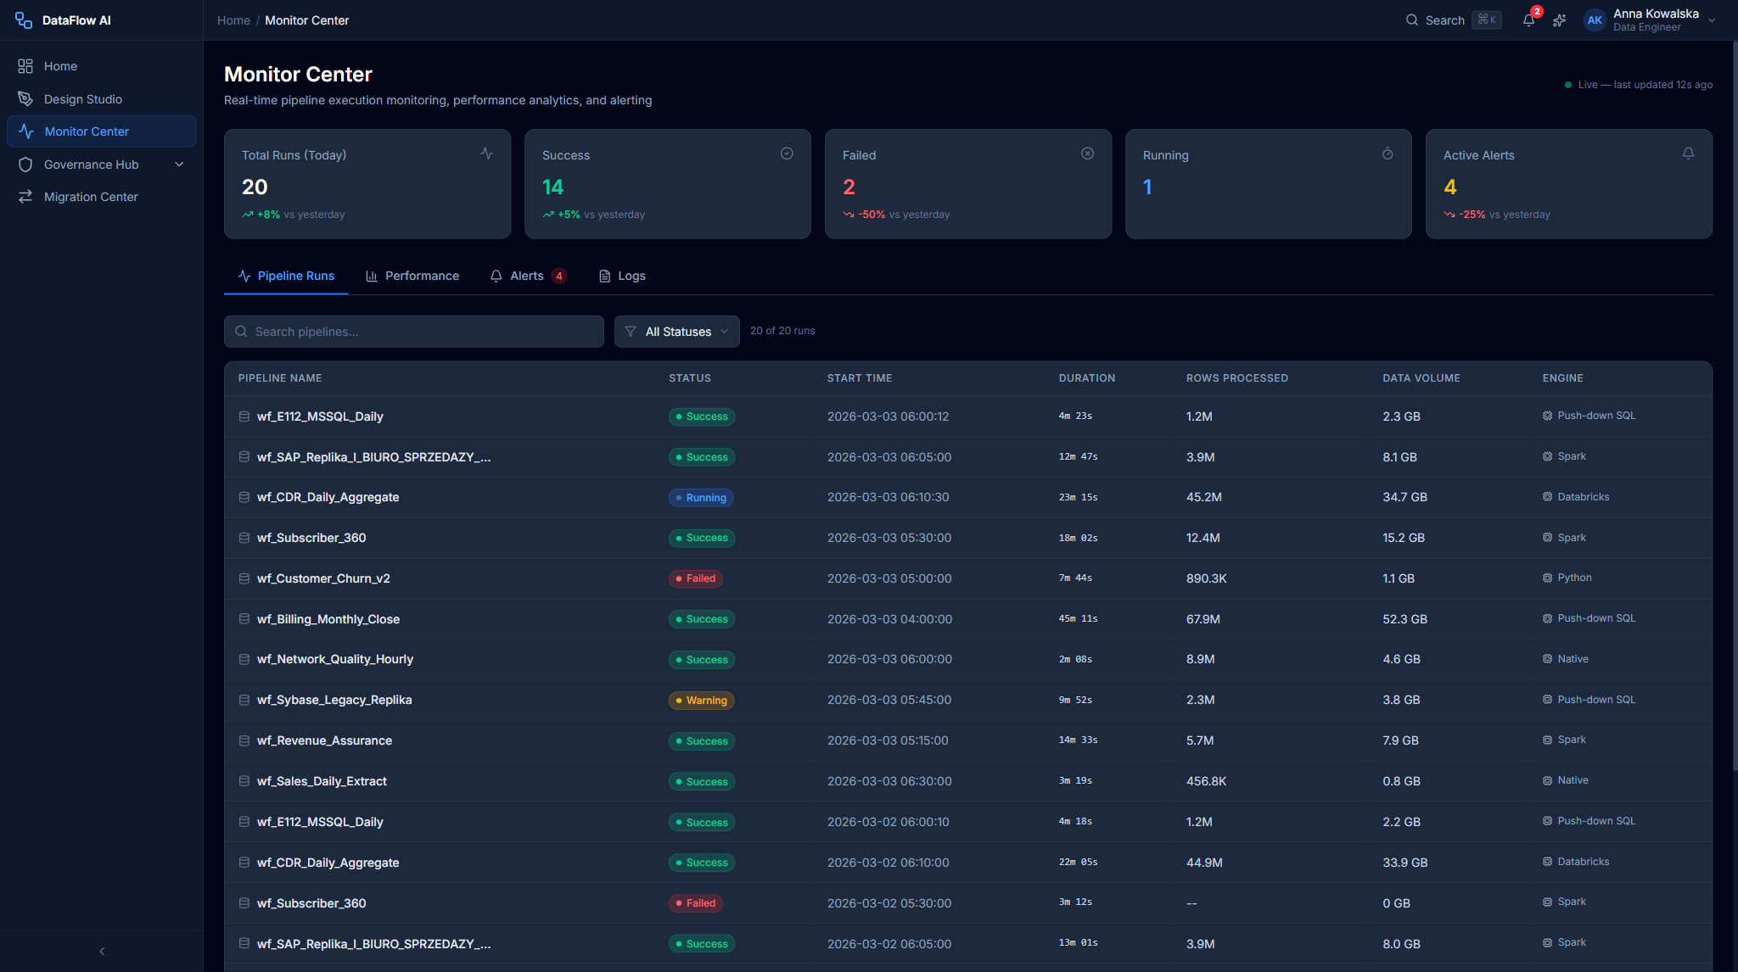Click the Home breadcrumb link
1738x972 pixels.
pyautogui.click(x=233, y=20)
